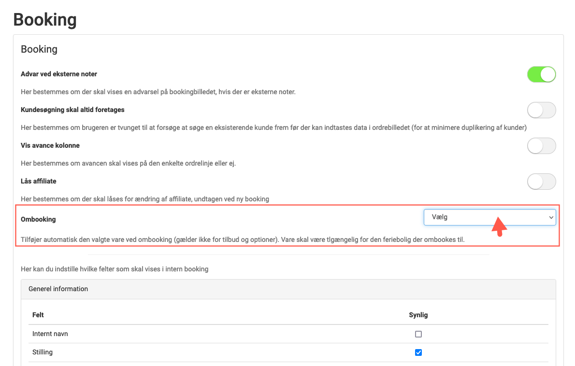Open the Ombooking Vælg dropdown

489,217
